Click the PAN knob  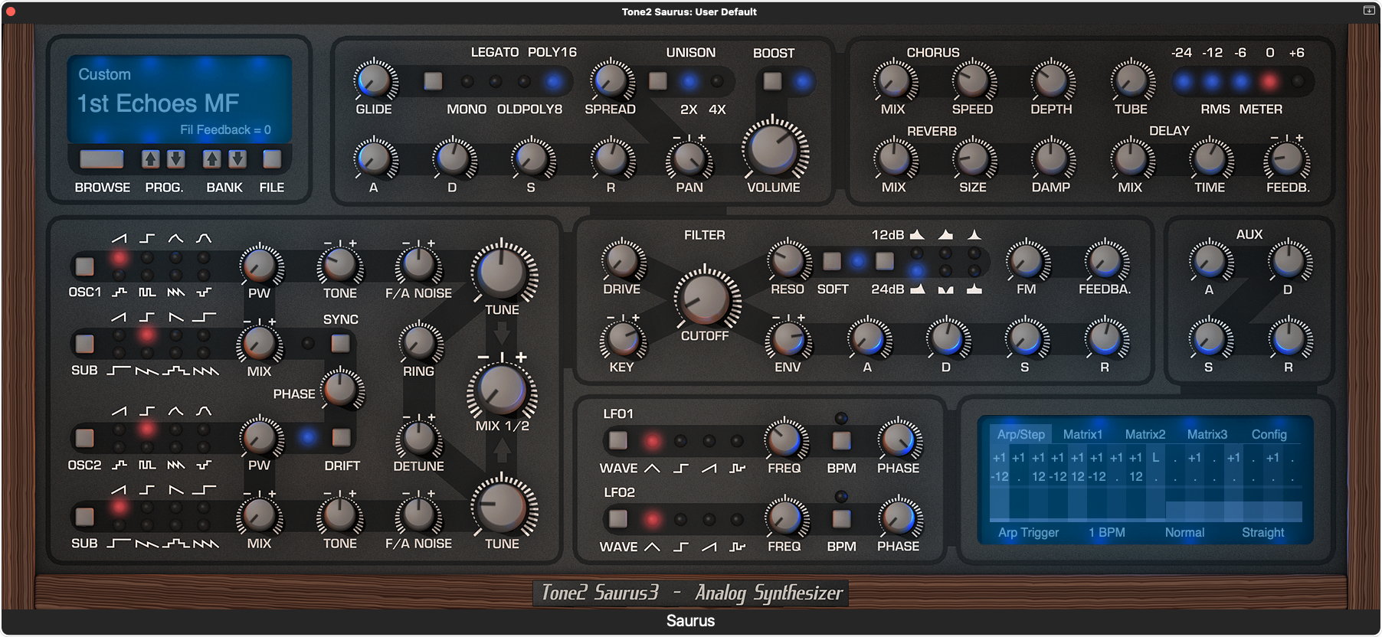click(689, 158)
